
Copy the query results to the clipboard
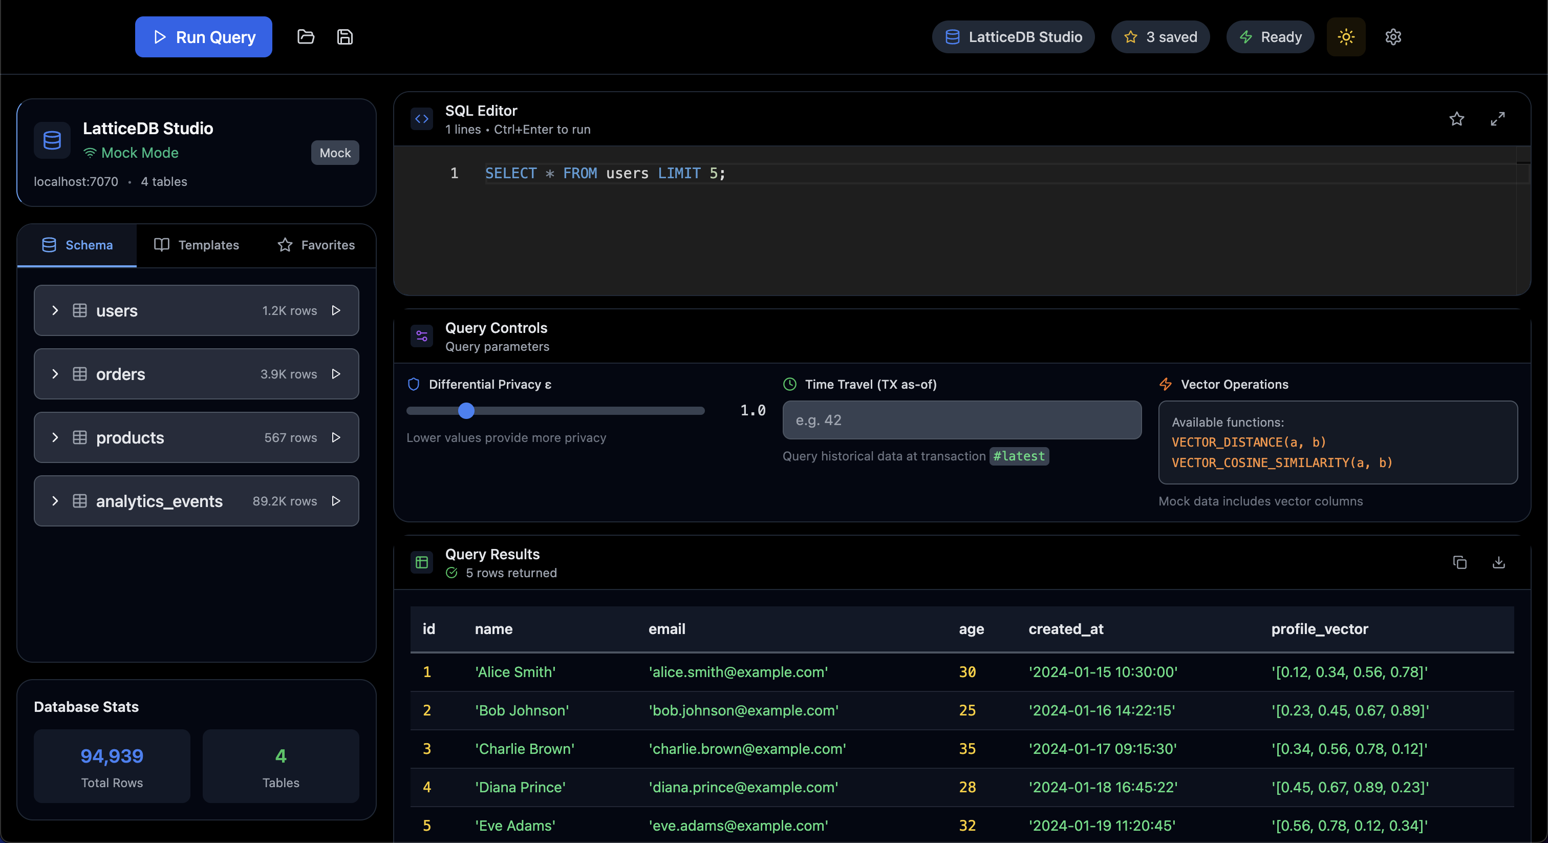(1459, 562)
